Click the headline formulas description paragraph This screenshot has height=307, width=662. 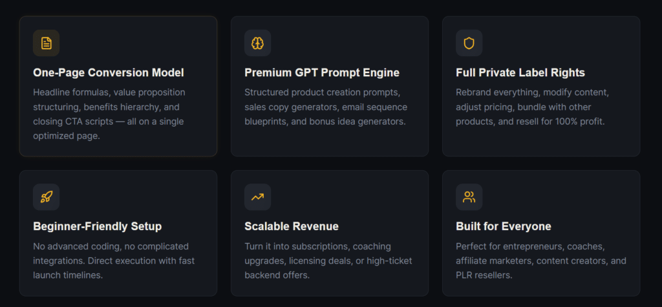pos(110,114)
